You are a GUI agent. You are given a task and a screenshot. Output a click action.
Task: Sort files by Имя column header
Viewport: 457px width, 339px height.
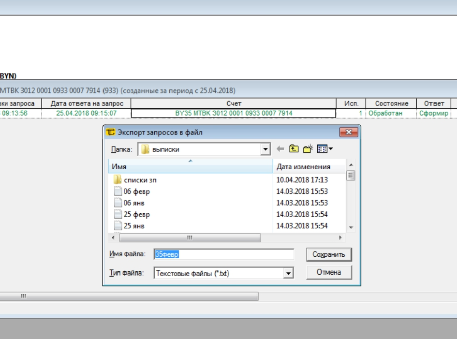point(191,167)
